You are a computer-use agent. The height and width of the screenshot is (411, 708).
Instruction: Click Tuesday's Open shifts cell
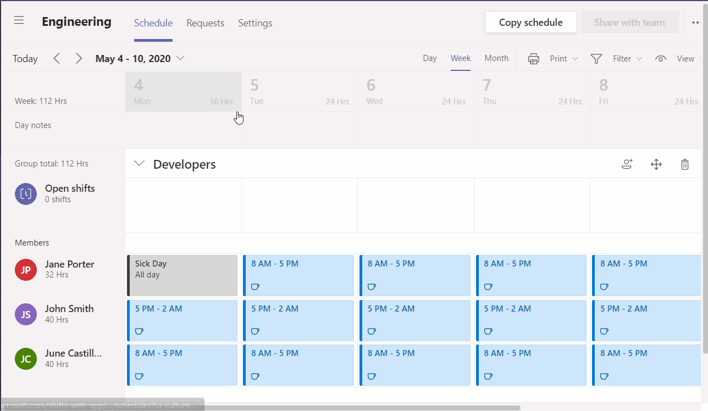point(300,205)
